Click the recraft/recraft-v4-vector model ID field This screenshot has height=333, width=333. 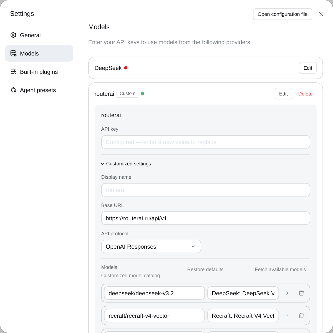154,316
